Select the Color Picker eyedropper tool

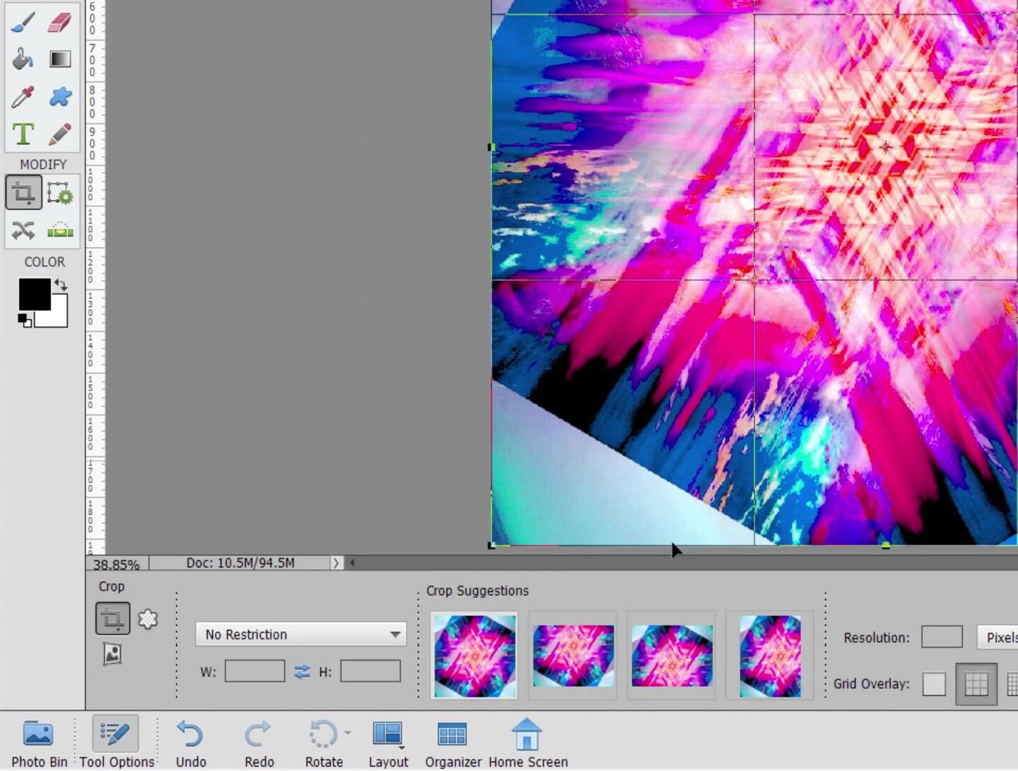pyautogui.click(x=23, y=96)
